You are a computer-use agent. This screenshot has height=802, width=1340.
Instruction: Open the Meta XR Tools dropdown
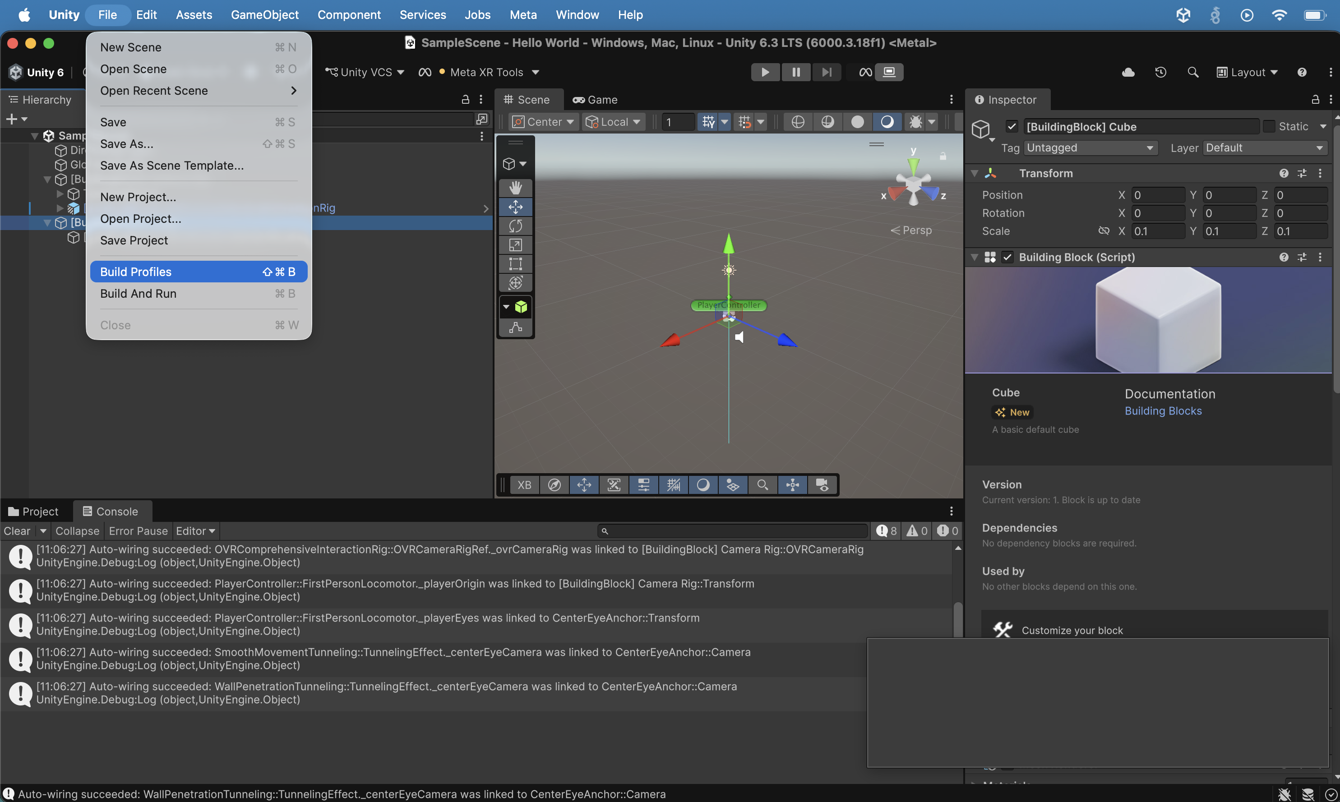(x=480, y=72)
